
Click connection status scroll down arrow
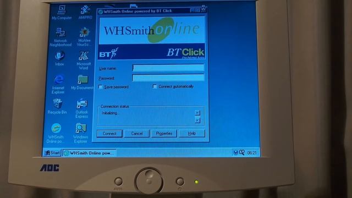197,120
